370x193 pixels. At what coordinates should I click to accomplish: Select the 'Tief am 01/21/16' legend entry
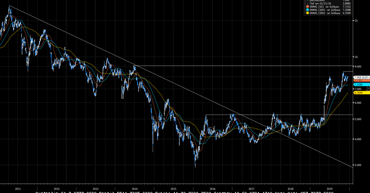[x=320, y=4]
